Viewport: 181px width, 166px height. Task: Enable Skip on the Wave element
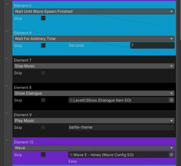43,155
